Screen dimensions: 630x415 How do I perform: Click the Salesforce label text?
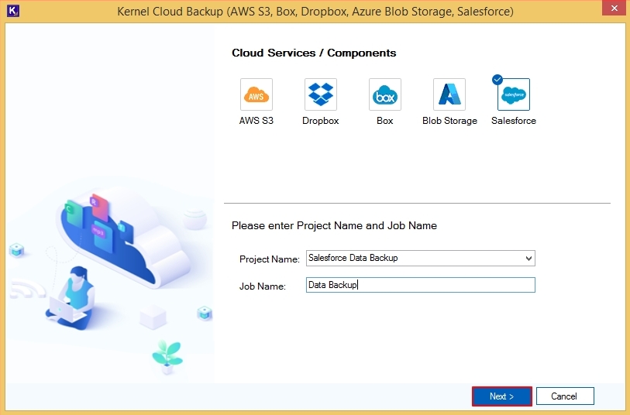tap(514, 121)
